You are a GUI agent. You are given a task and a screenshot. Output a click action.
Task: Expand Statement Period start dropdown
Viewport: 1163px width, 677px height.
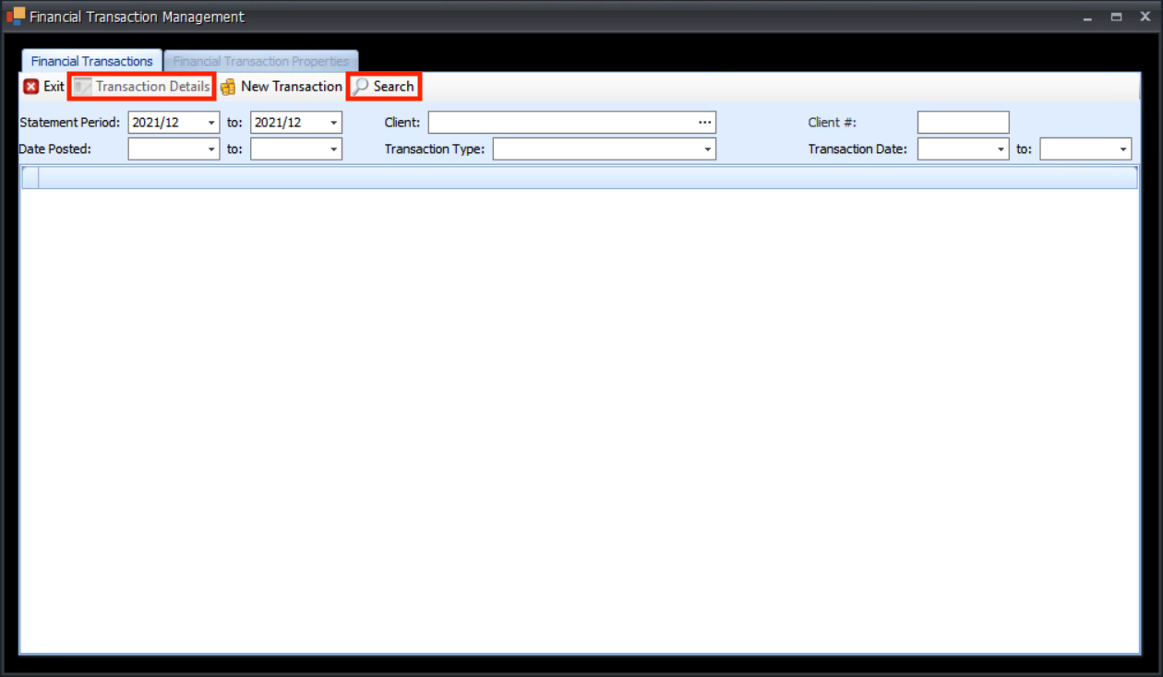(x=211, y=123)
